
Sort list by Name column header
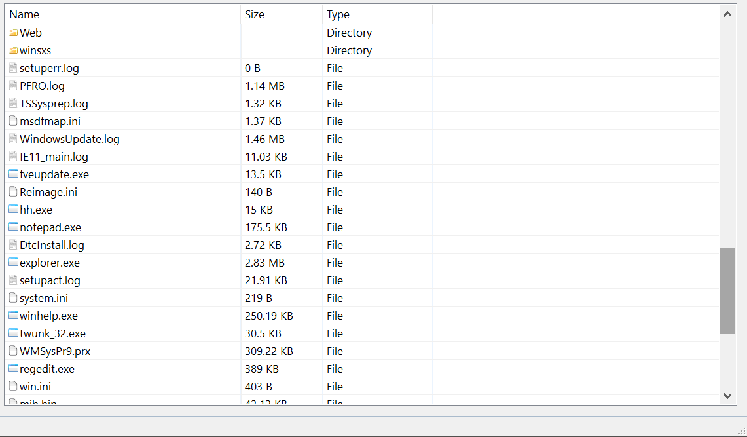pos(122,14)
